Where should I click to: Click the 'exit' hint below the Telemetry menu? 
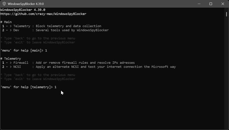click(37, 79)
